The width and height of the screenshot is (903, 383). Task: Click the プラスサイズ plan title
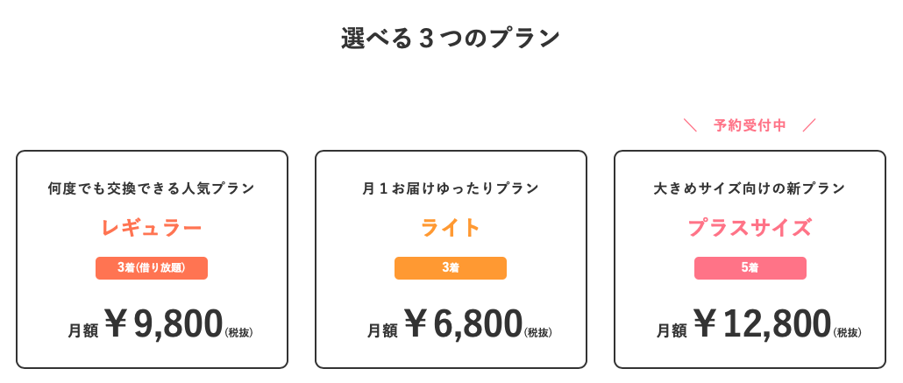coord(750,228)
